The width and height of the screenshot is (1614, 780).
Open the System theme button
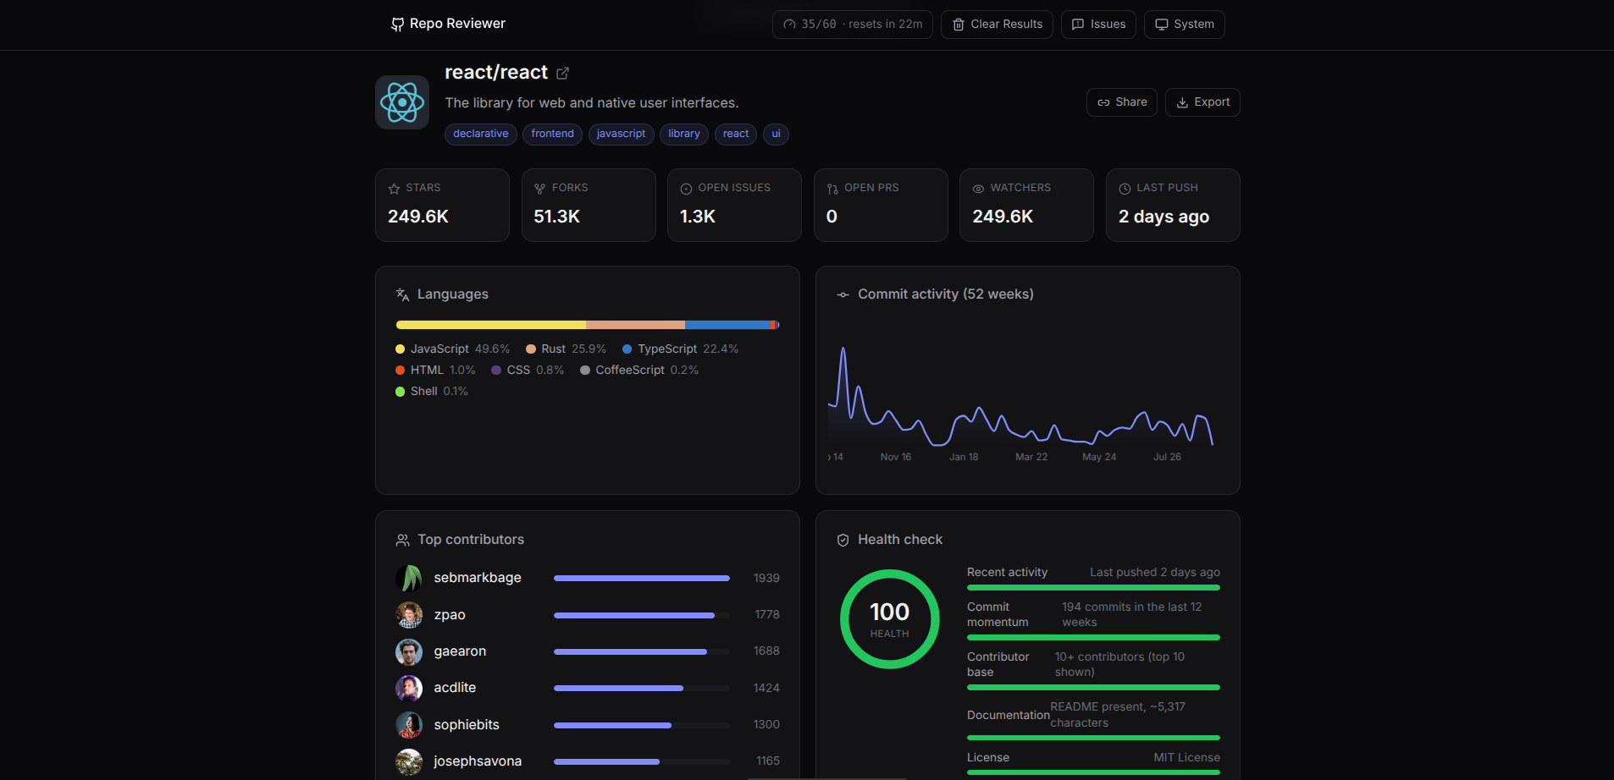[x=1184, y=25]
